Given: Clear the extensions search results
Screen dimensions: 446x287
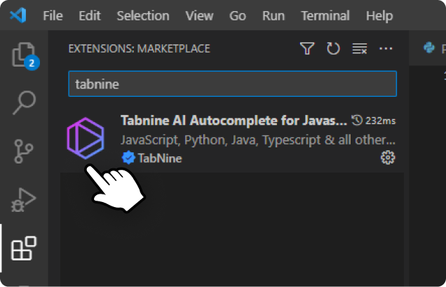Looking at the screenshot, I should pos(359,48).
